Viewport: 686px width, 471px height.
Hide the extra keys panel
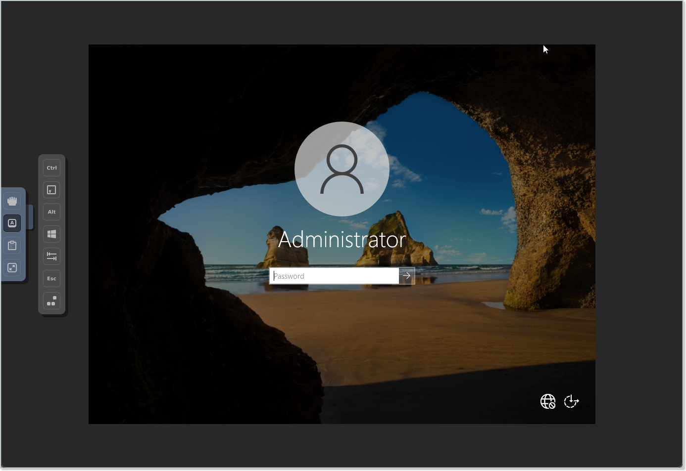coord(12,223)
